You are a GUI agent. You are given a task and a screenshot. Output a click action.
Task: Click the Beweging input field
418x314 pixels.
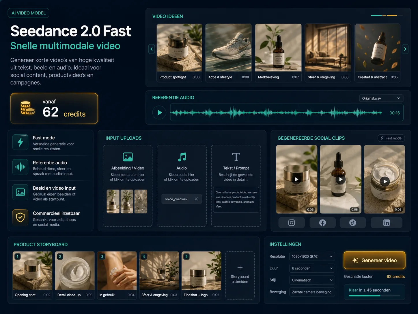312,292
